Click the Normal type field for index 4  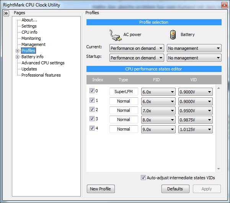124,129
